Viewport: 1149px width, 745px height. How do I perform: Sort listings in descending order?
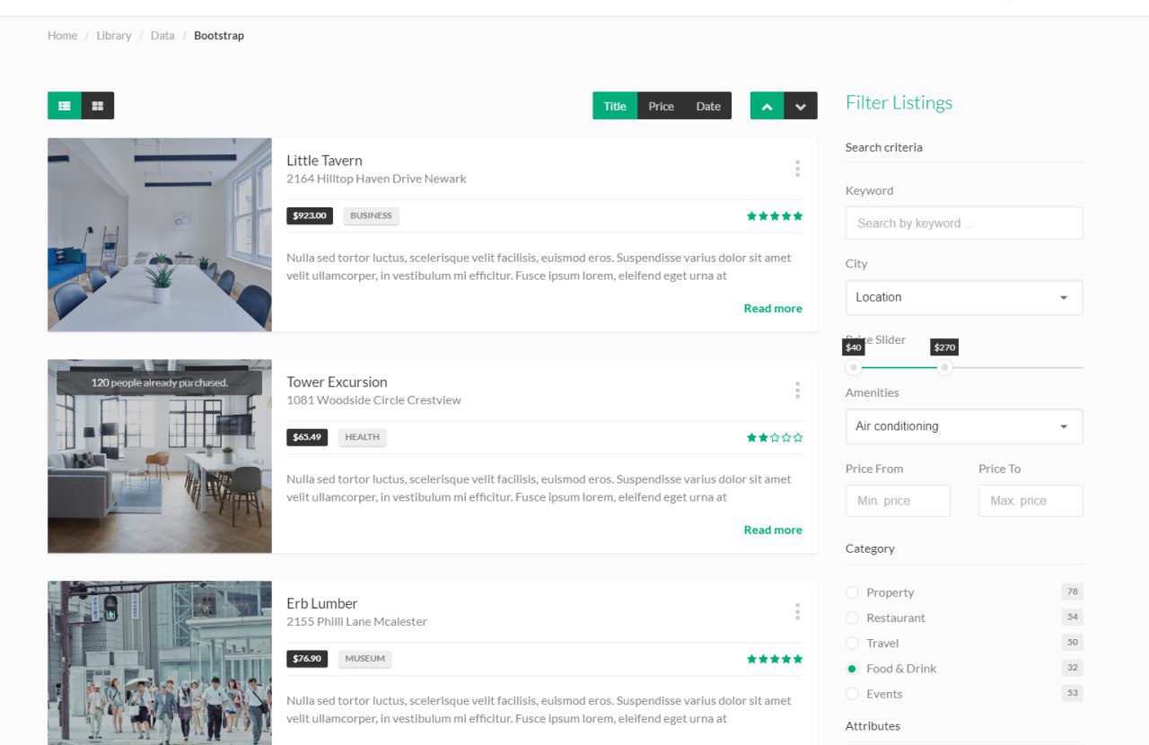[x=801, y=106]
